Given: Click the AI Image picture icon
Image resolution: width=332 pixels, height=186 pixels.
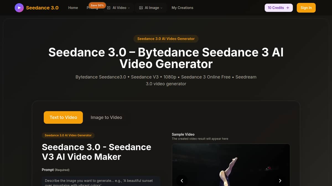Looking at the screenshot, I should click(141, 8).
